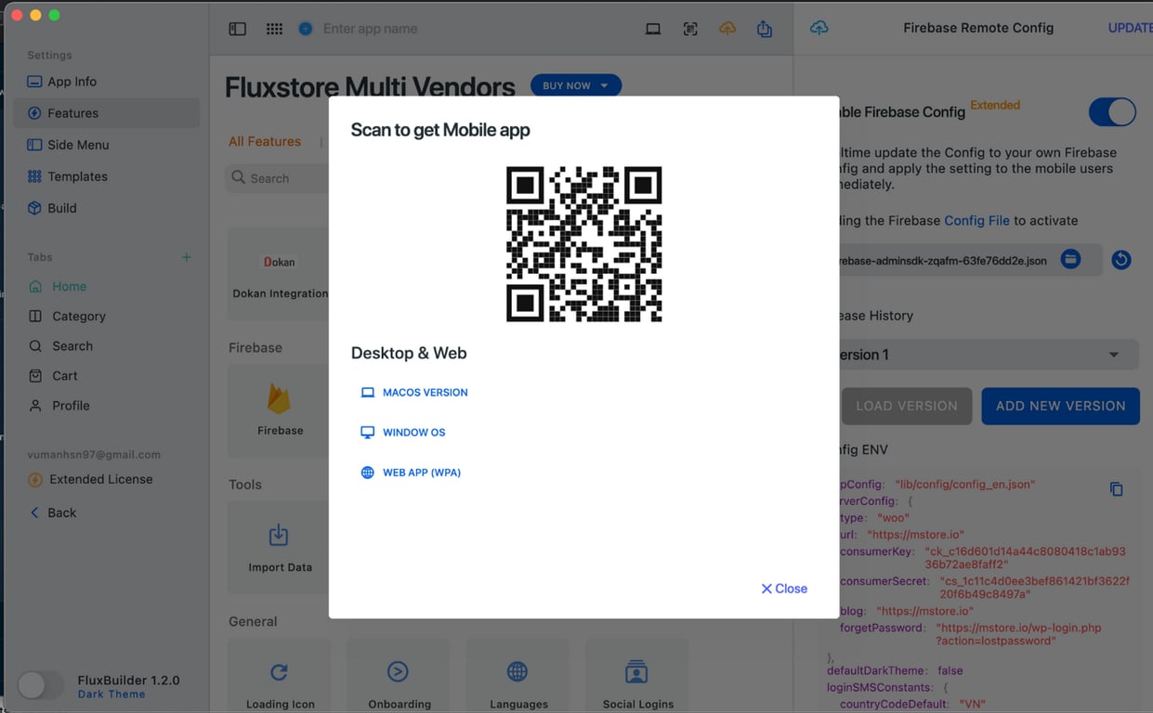
Task: Open the WEB APP (WPA) link
Action: point(410,473)
